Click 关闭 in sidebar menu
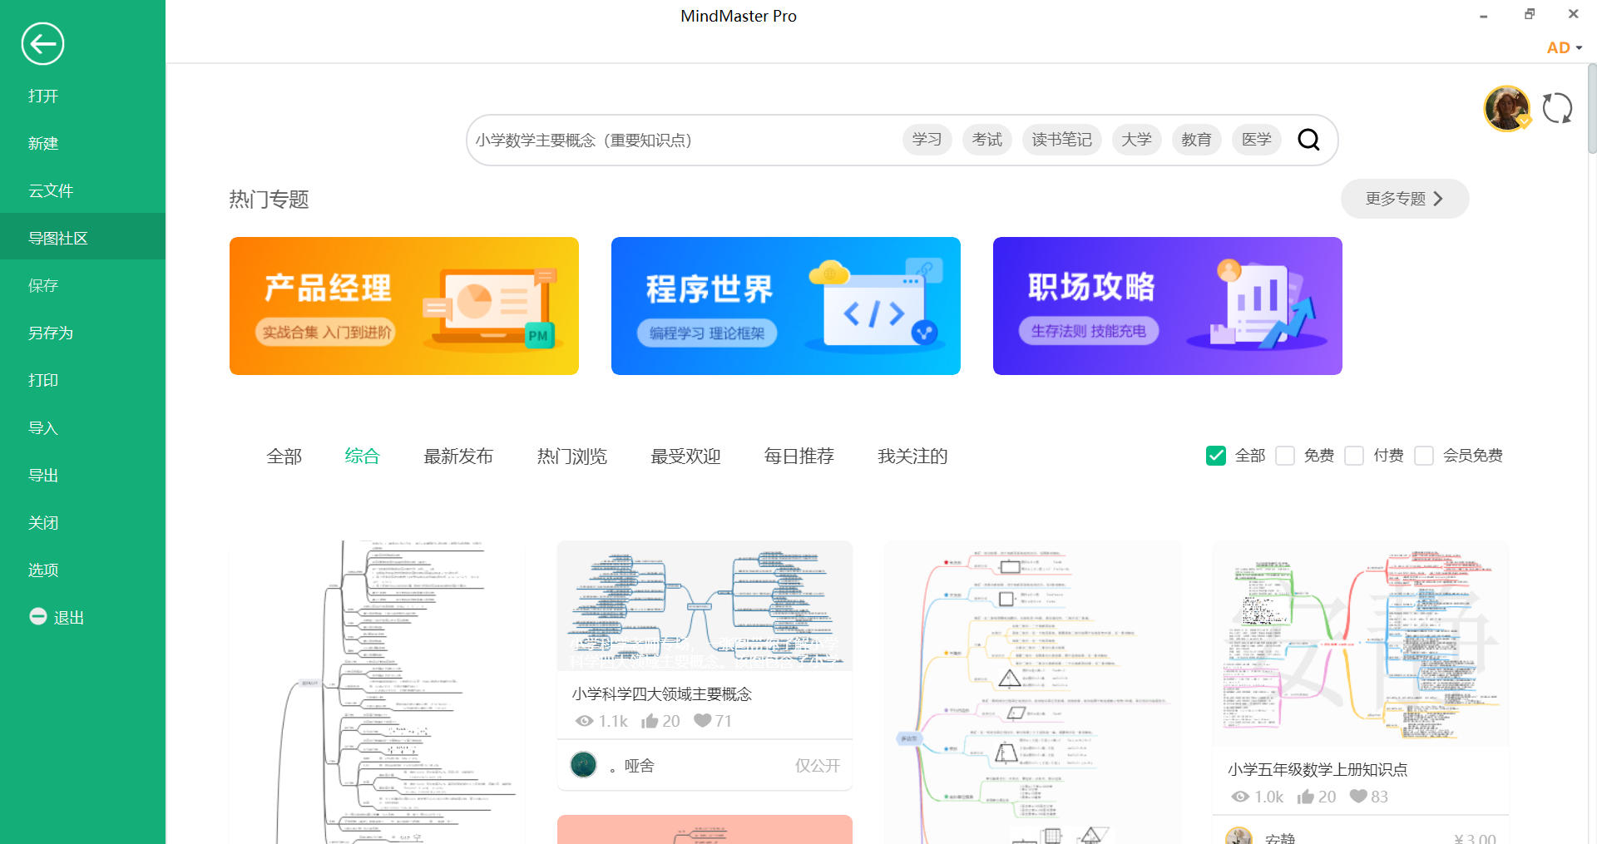 click(82, 522)
